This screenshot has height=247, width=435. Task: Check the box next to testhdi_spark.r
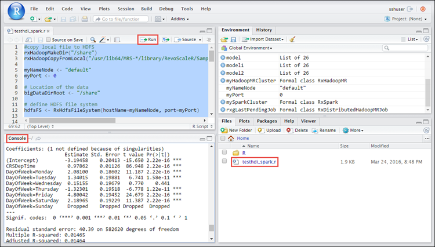(x=224, y=162)
